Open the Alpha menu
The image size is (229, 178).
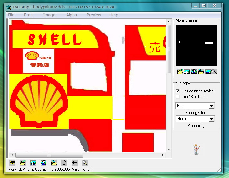tap(71, 15)
